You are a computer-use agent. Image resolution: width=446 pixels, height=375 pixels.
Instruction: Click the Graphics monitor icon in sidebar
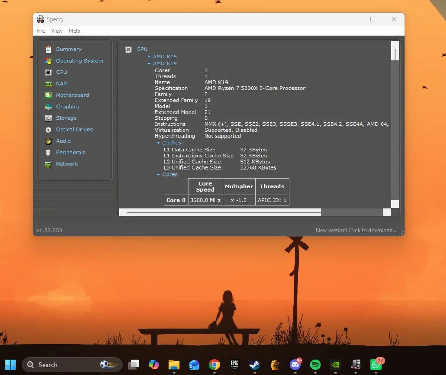pyautogui.click(x=48, y=107)
